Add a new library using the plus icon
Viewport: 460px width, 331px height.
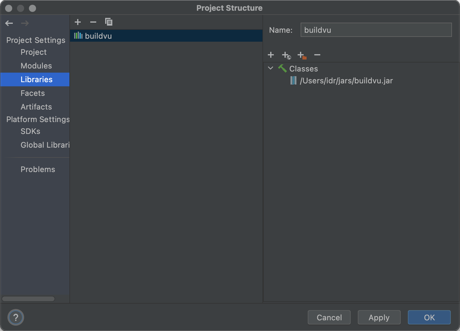77,22
